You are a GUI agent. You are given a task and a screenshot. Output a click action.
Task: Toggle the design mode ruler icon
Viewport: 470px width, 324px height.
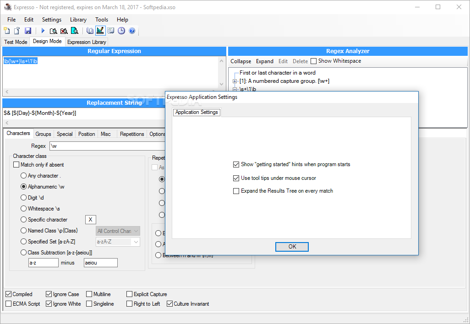pyautogui.click(x=100, y=31)
